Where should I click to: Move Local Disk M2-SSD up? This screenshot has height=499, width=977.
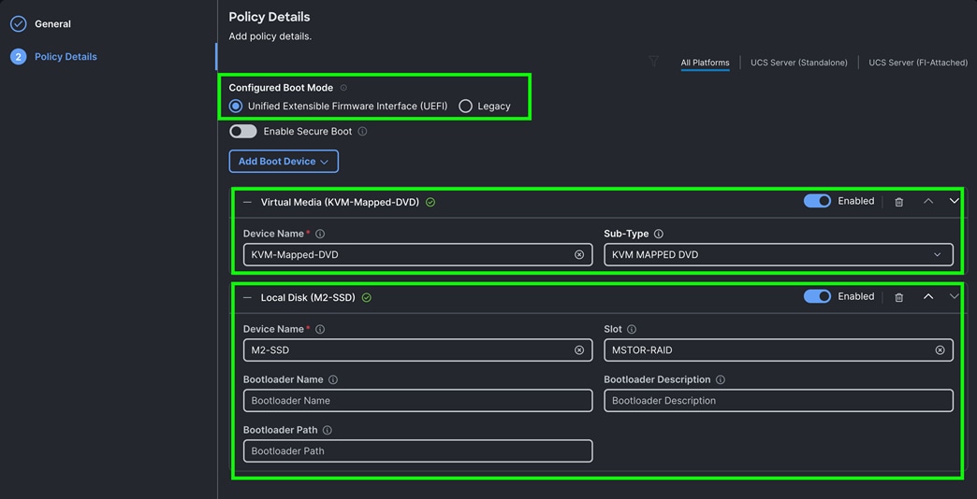928,297
